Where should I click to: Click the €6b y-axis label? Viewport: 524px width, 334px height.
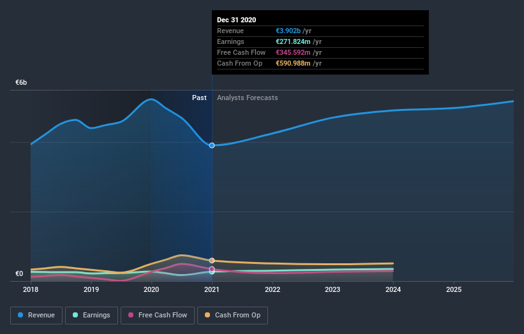coord(21,82)
